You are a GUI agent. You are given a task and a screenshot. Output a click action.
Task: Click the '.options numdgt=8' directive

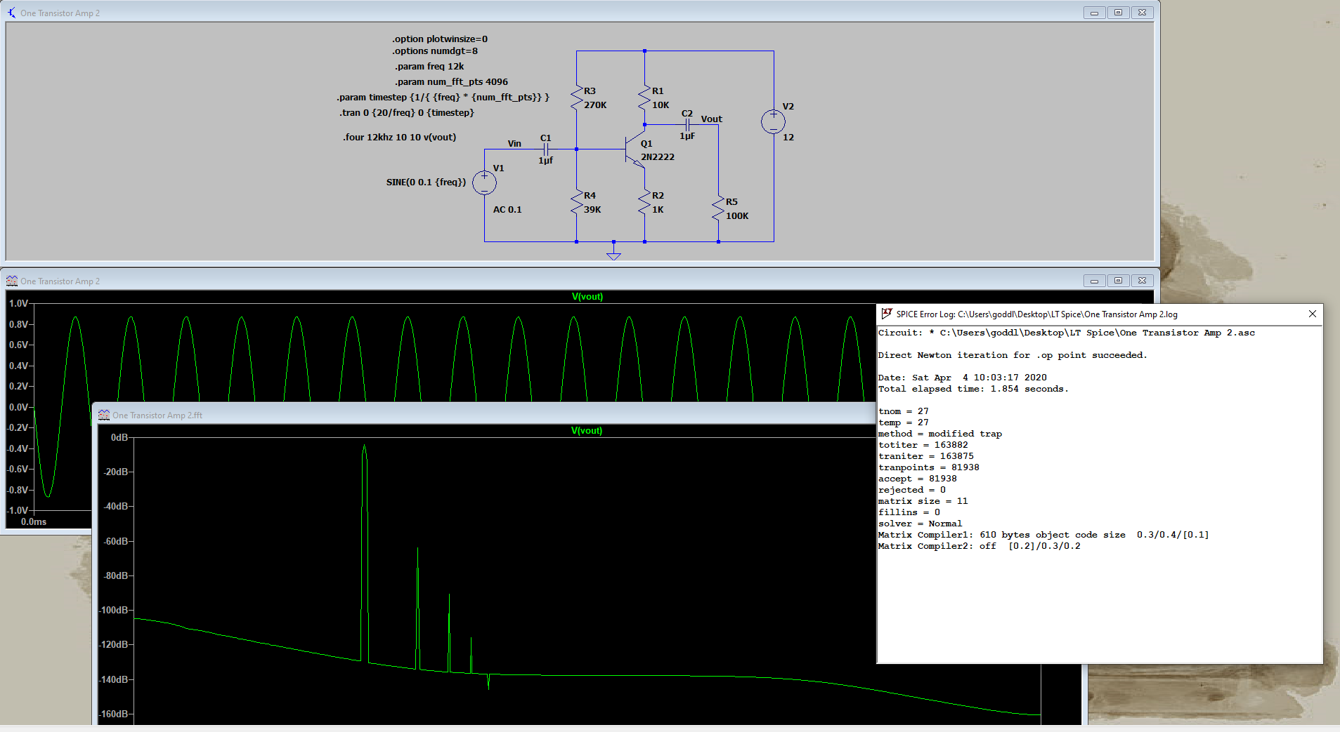pos(435,51)
